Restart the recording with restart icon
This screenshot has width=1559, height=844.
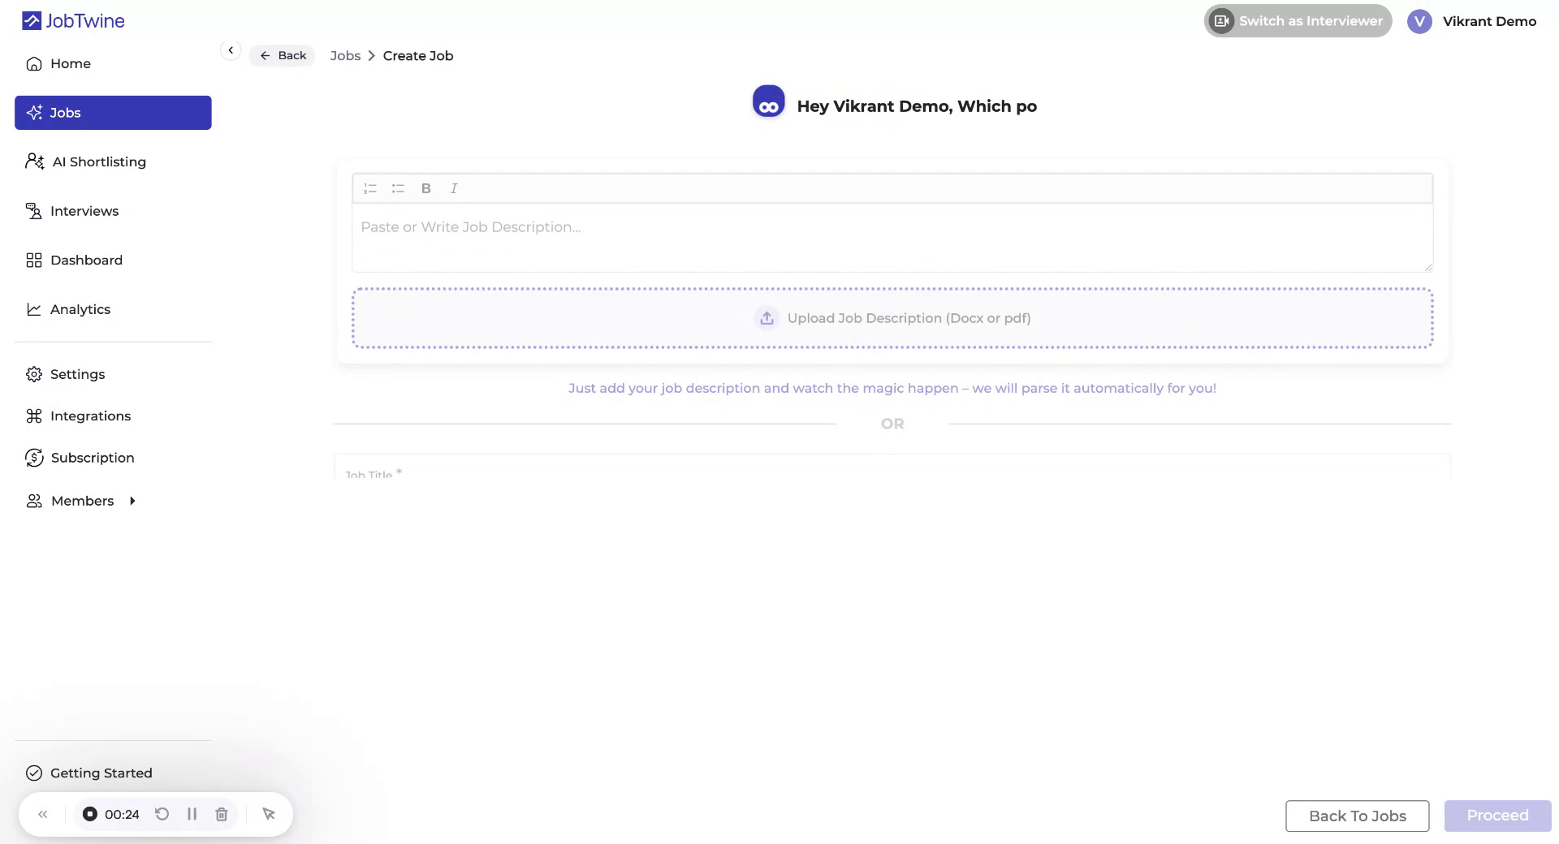[162, 814]
